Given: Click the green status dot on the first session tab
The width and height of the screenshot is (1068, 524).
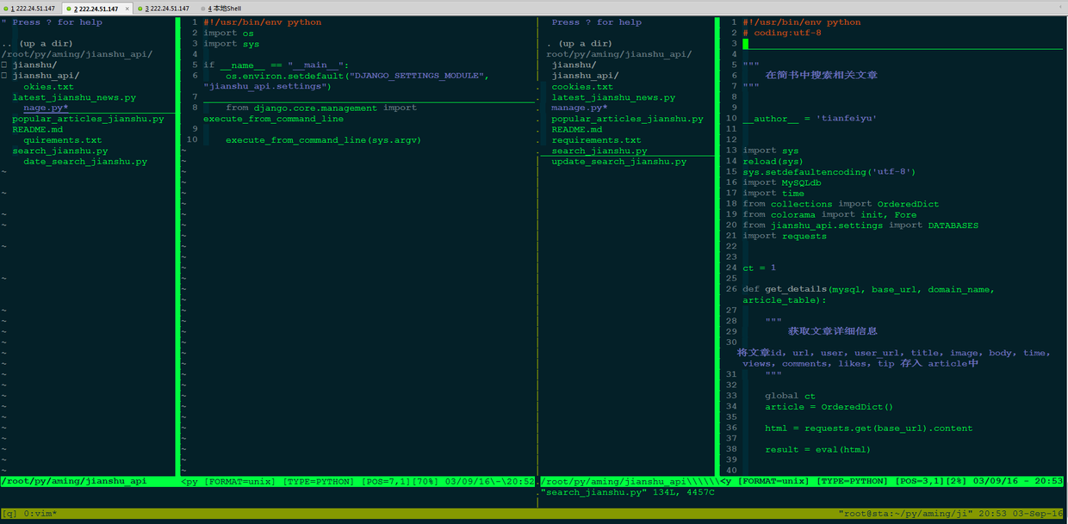Looking at the screenshot, I should pyautogui.click(x=4, y=9).
